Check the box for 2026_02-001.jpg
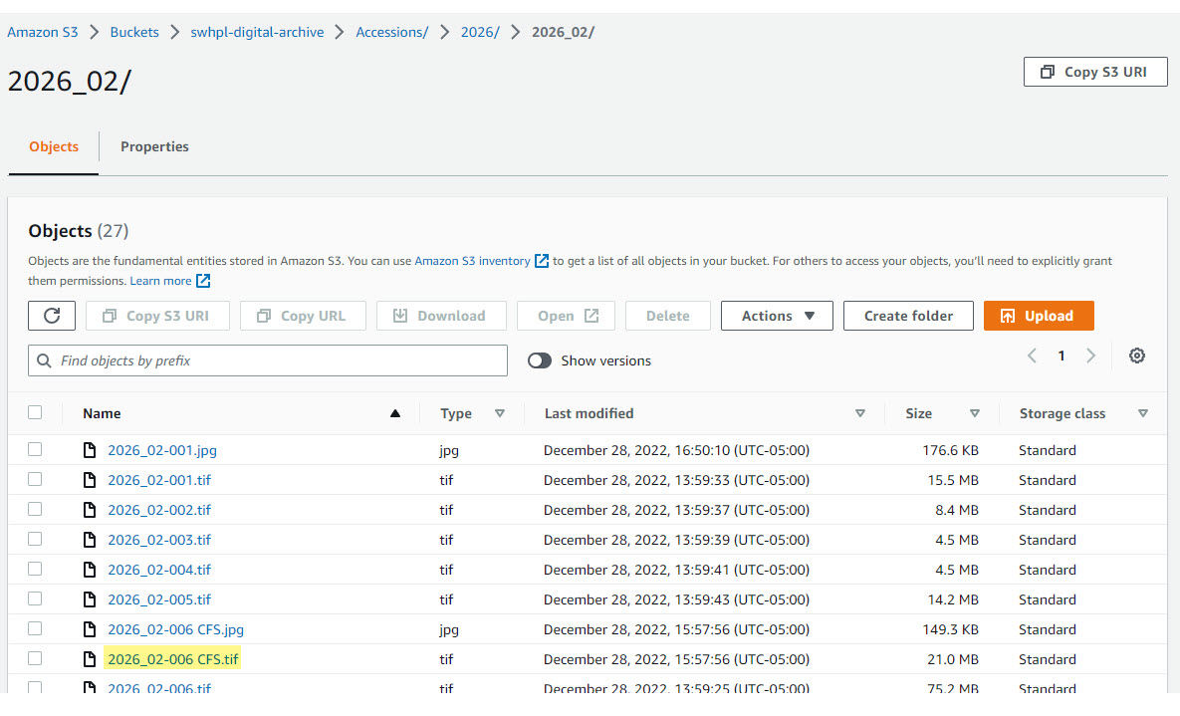 [x=35, y=449]
